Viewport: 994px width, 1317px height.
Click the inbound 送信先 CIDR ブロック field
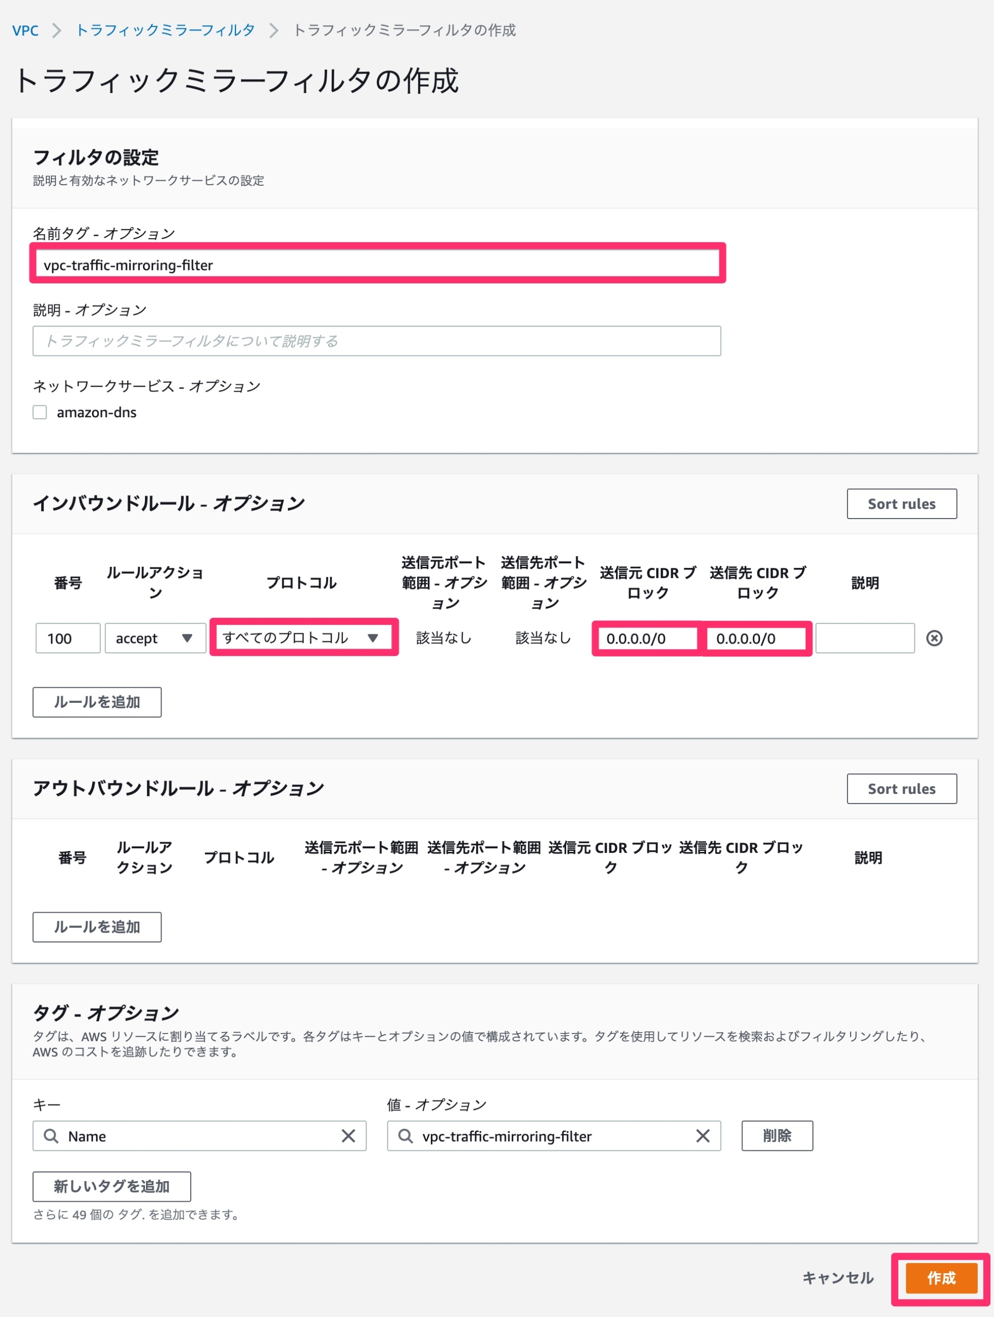[756, 638]
